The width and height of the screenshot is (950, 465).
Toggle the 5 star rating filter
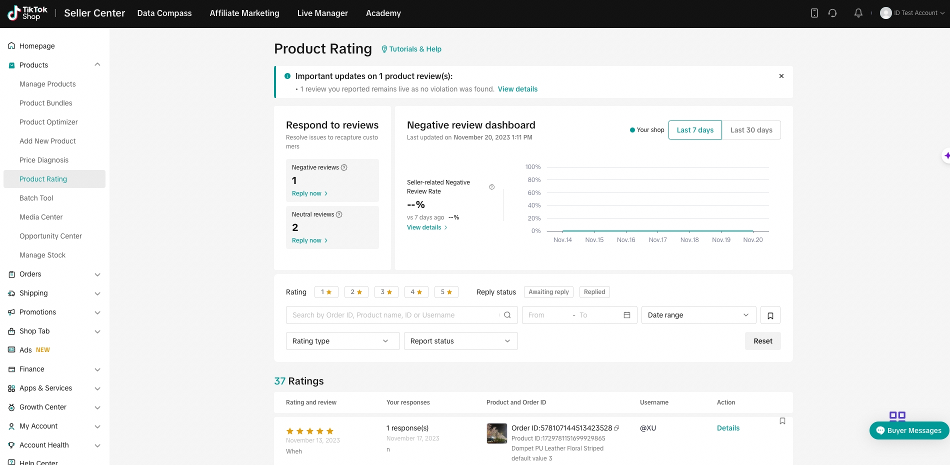446,292
